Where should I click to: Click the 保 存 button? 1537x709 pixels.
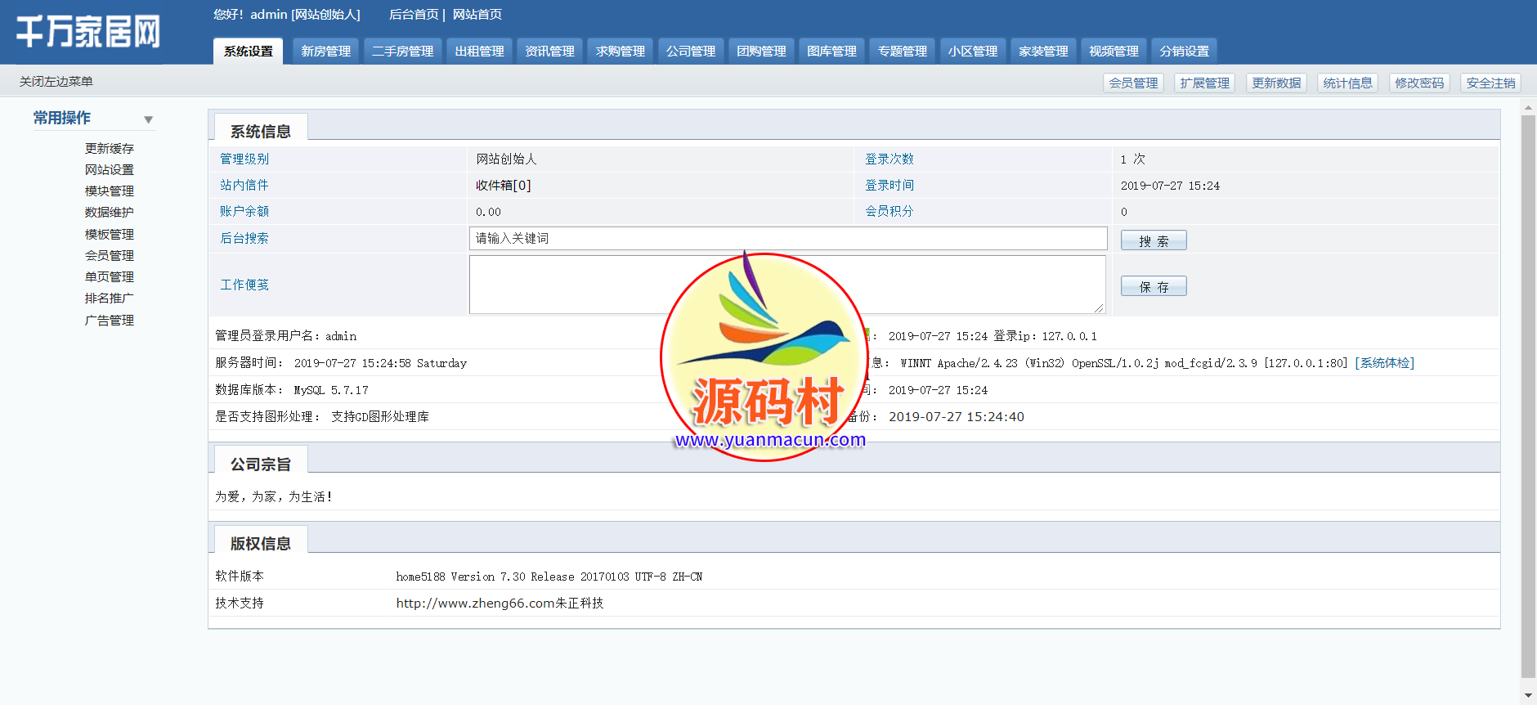[1154, 286]
